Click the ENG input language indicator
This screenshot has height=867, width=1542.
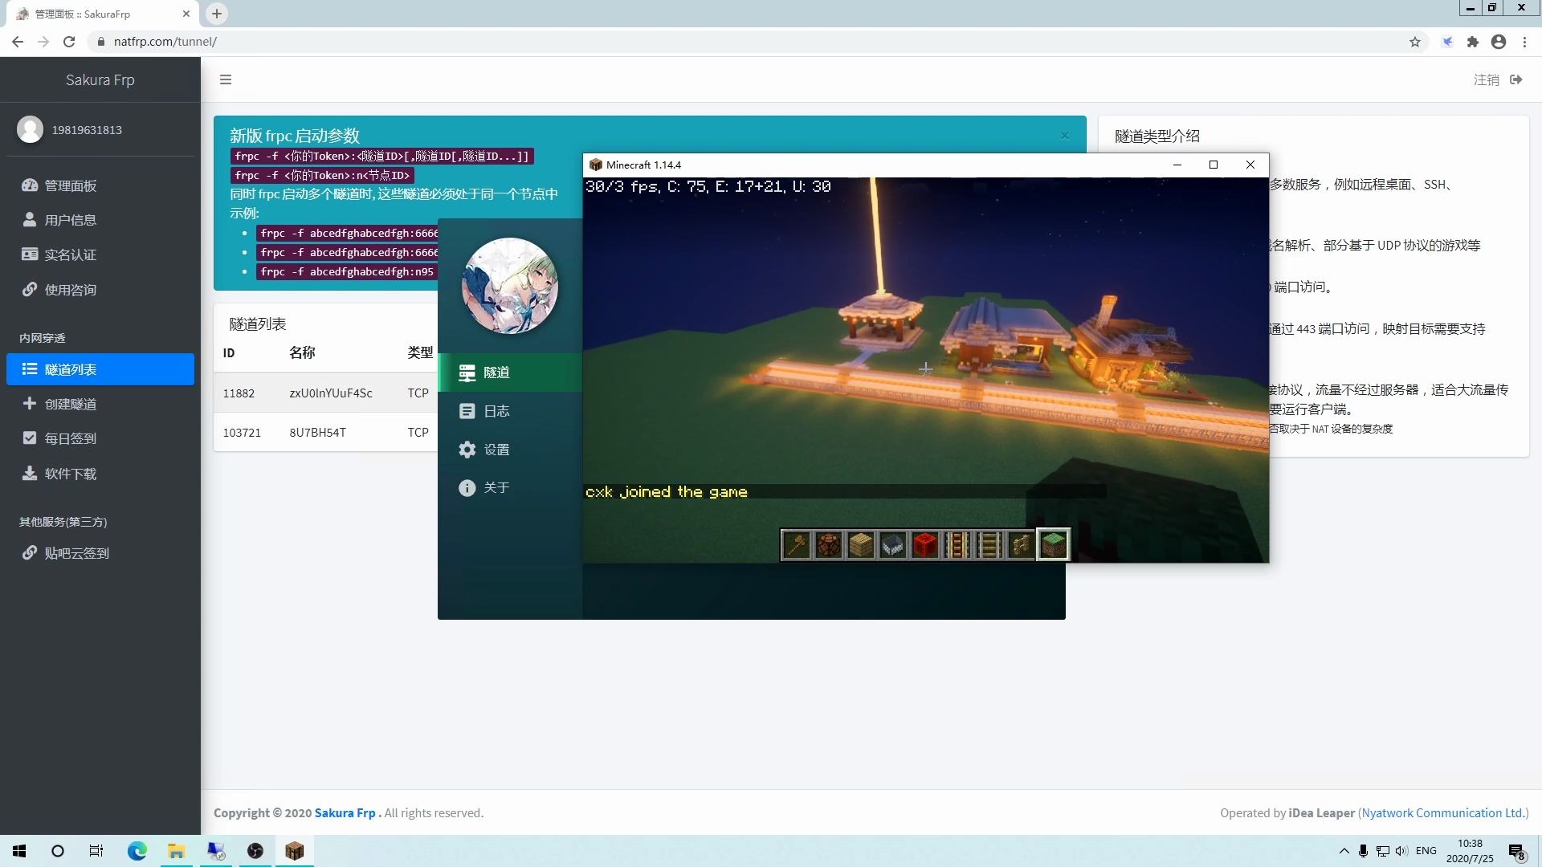1426,851
